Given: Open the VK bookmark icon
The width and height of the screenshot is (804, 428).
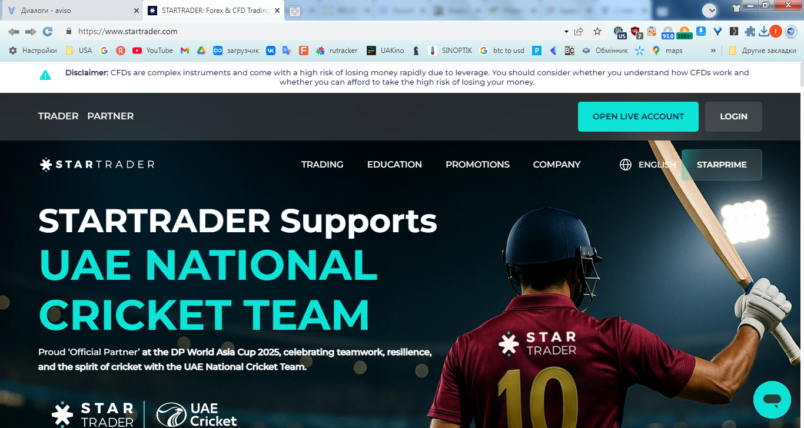Looking at the screenshot, I should point(271,51).
